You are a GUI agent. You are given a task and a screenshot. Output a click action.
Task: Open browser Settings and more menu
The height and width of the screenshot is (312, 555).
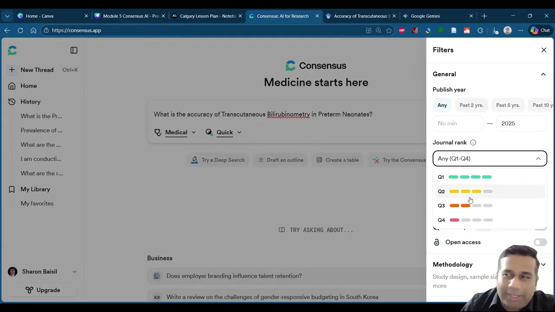click(521, 30)
